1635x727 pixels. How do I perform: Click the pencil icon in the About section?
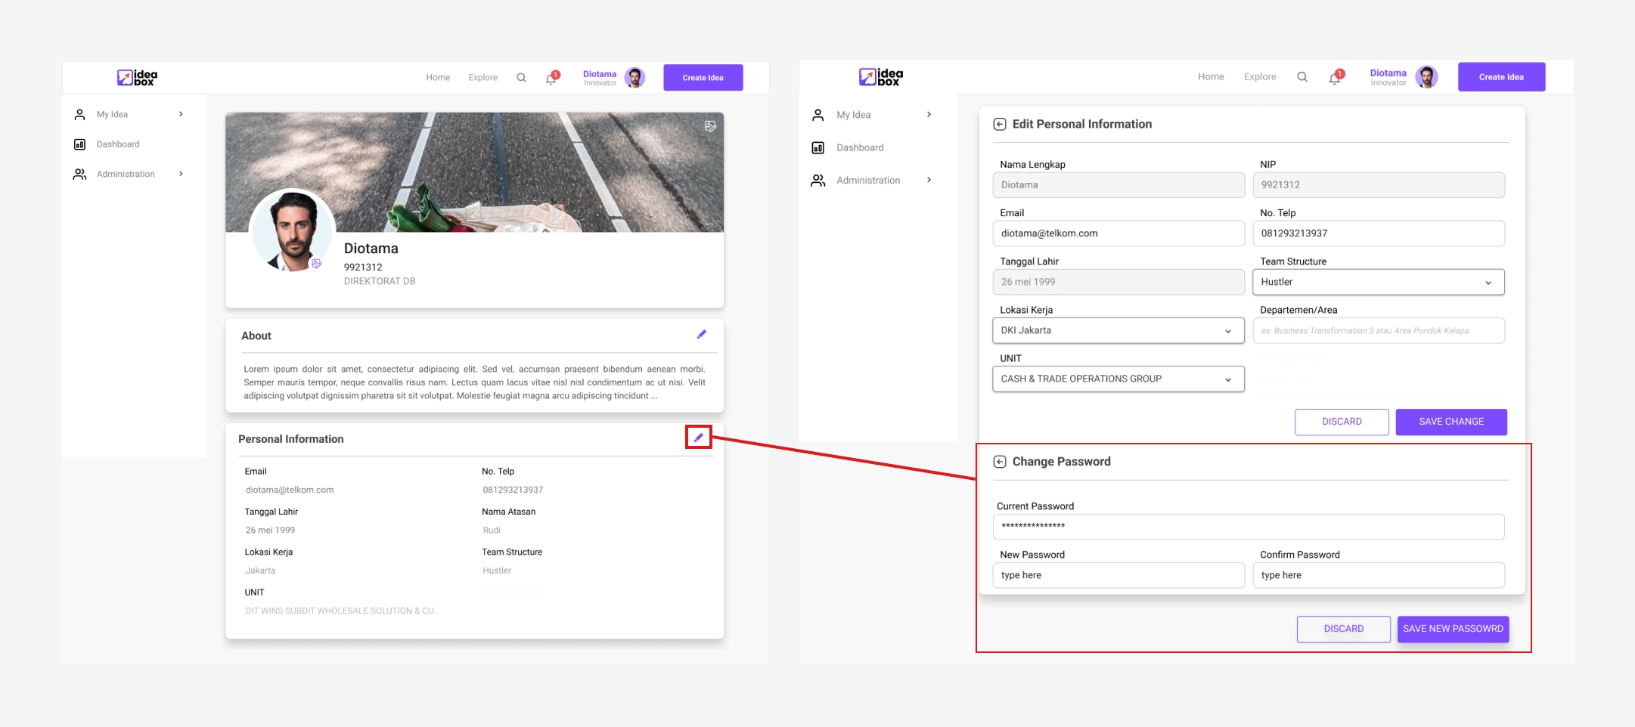coord(701,335)
